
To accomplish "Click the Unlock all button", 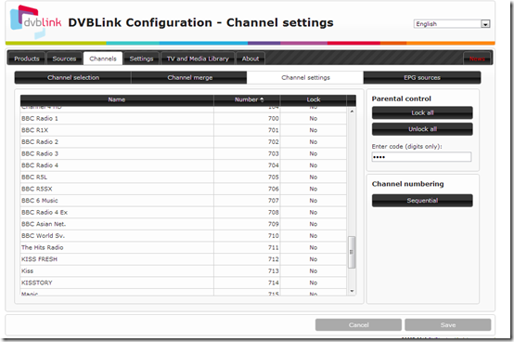I will pyautogui.click(x=422, y=129).
